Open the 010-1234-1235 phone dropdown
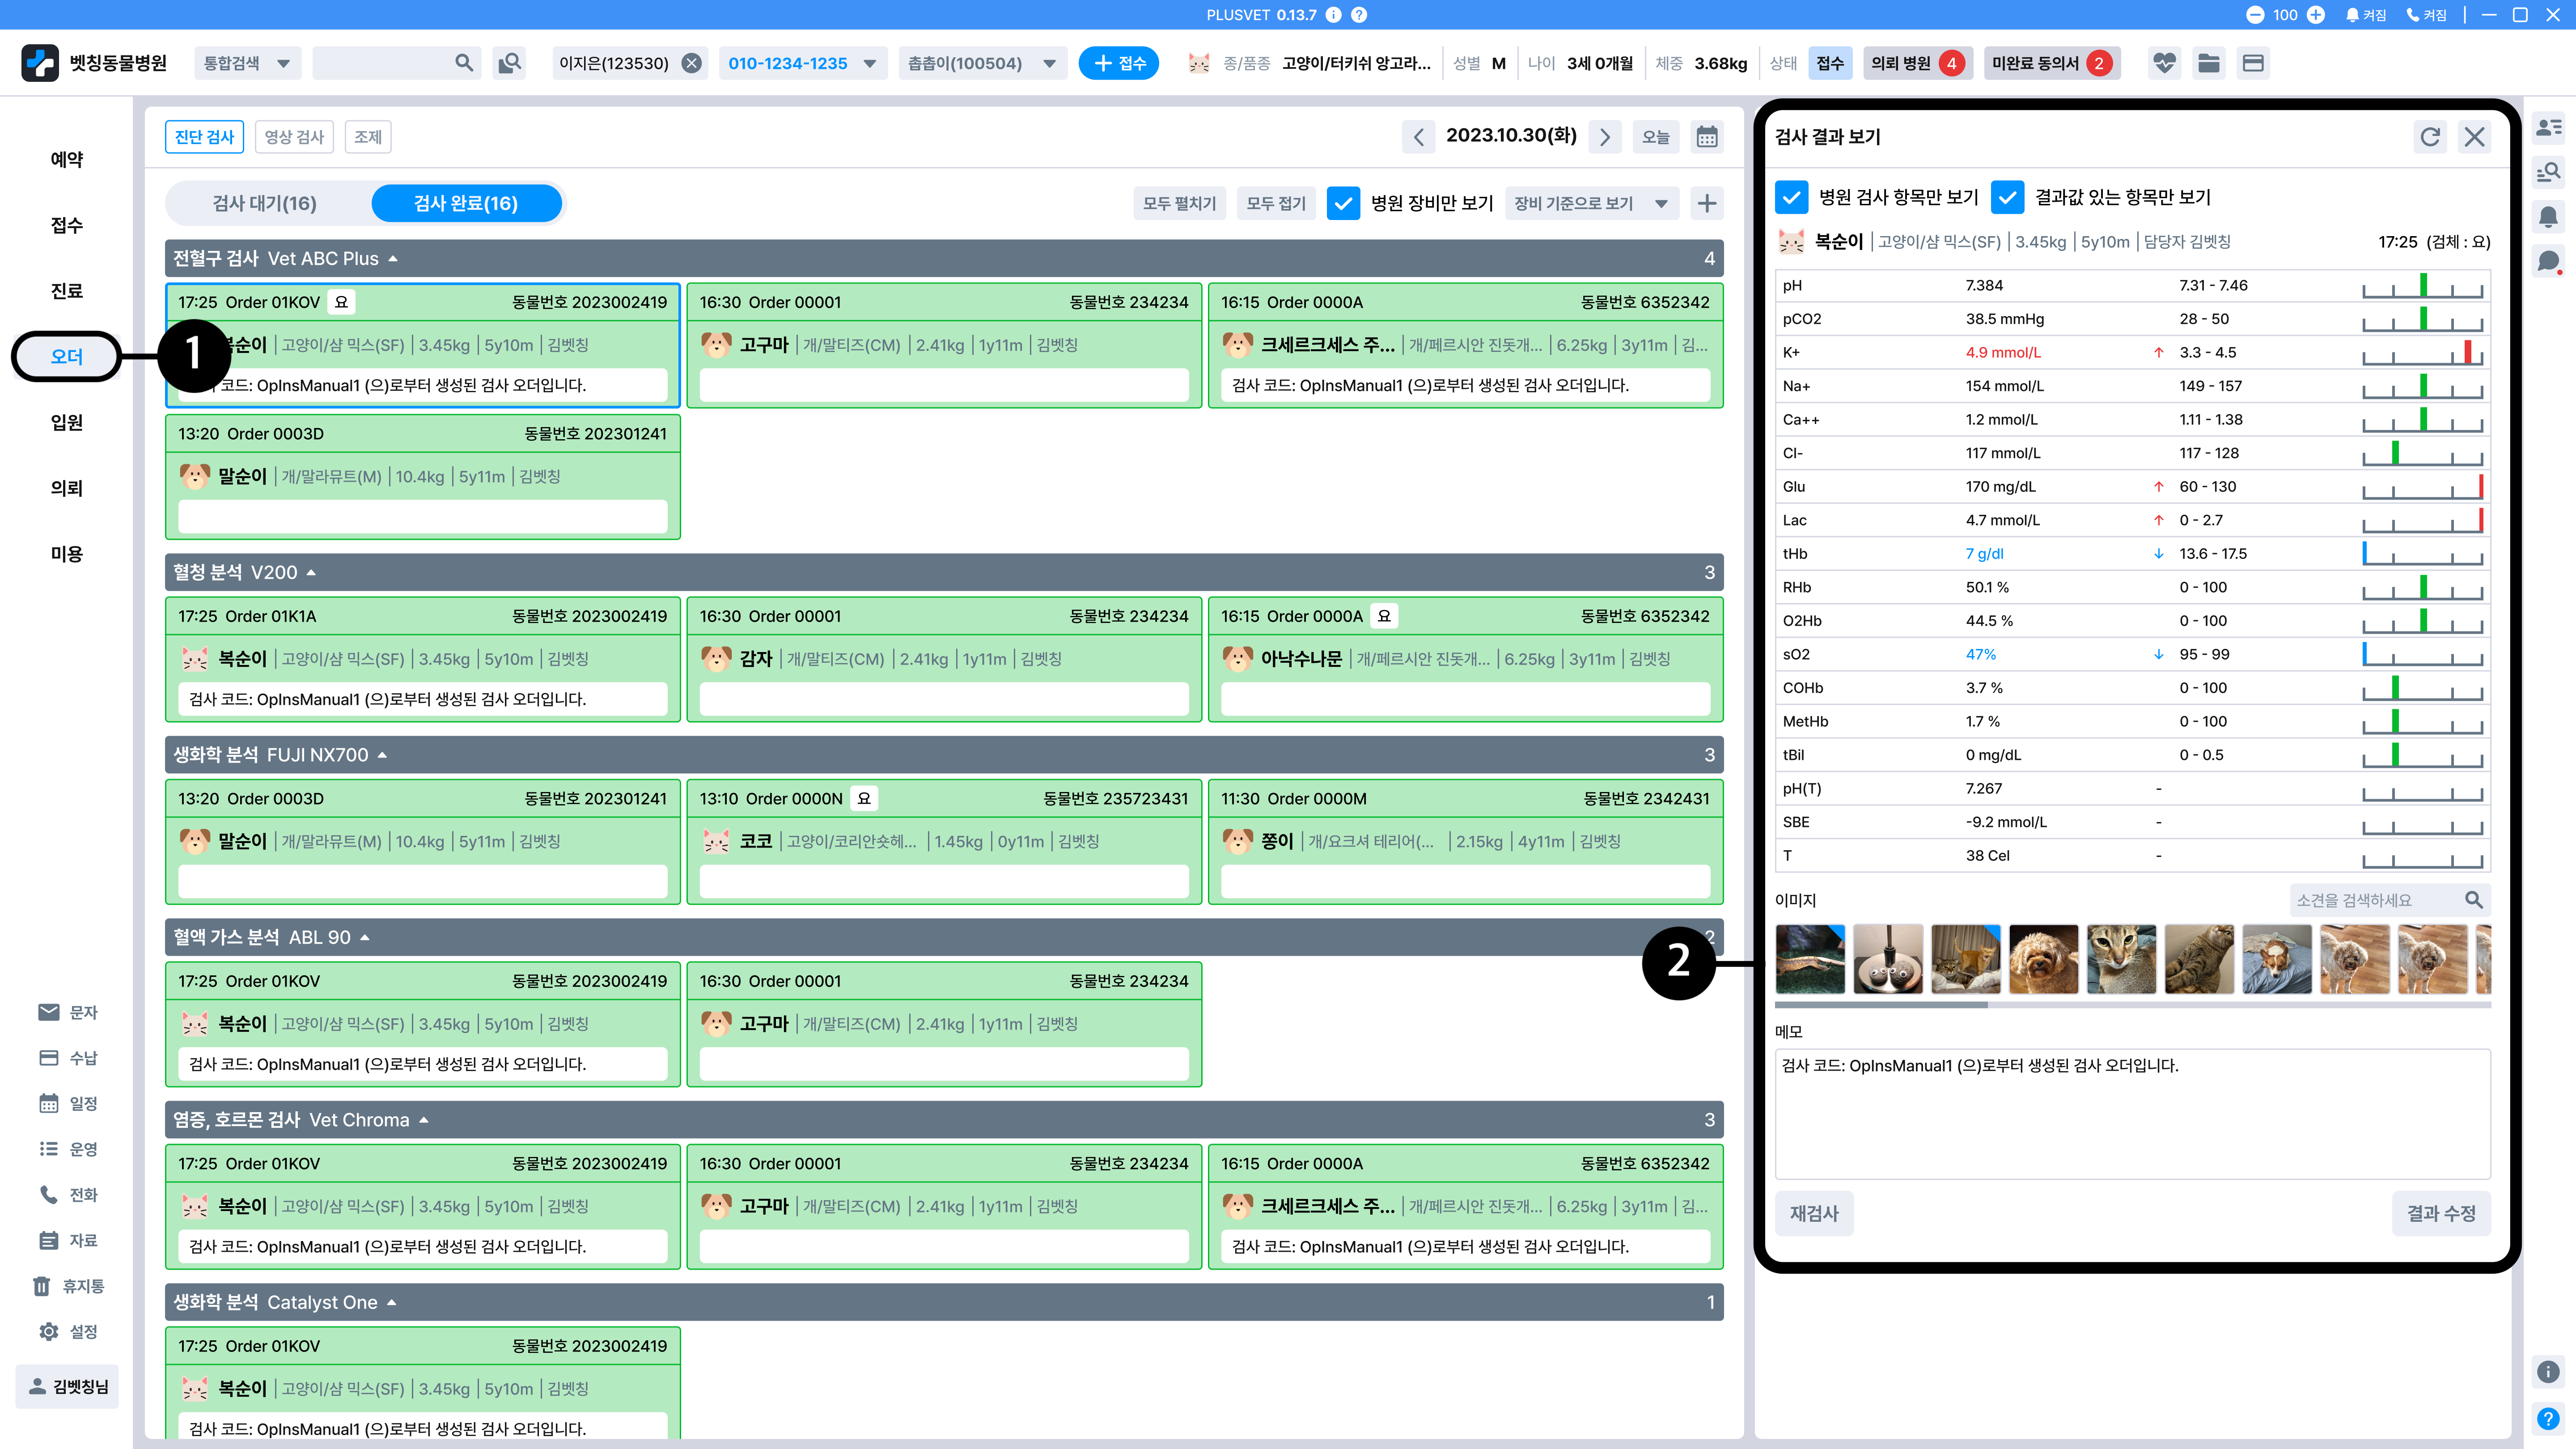 click(803, 63)
